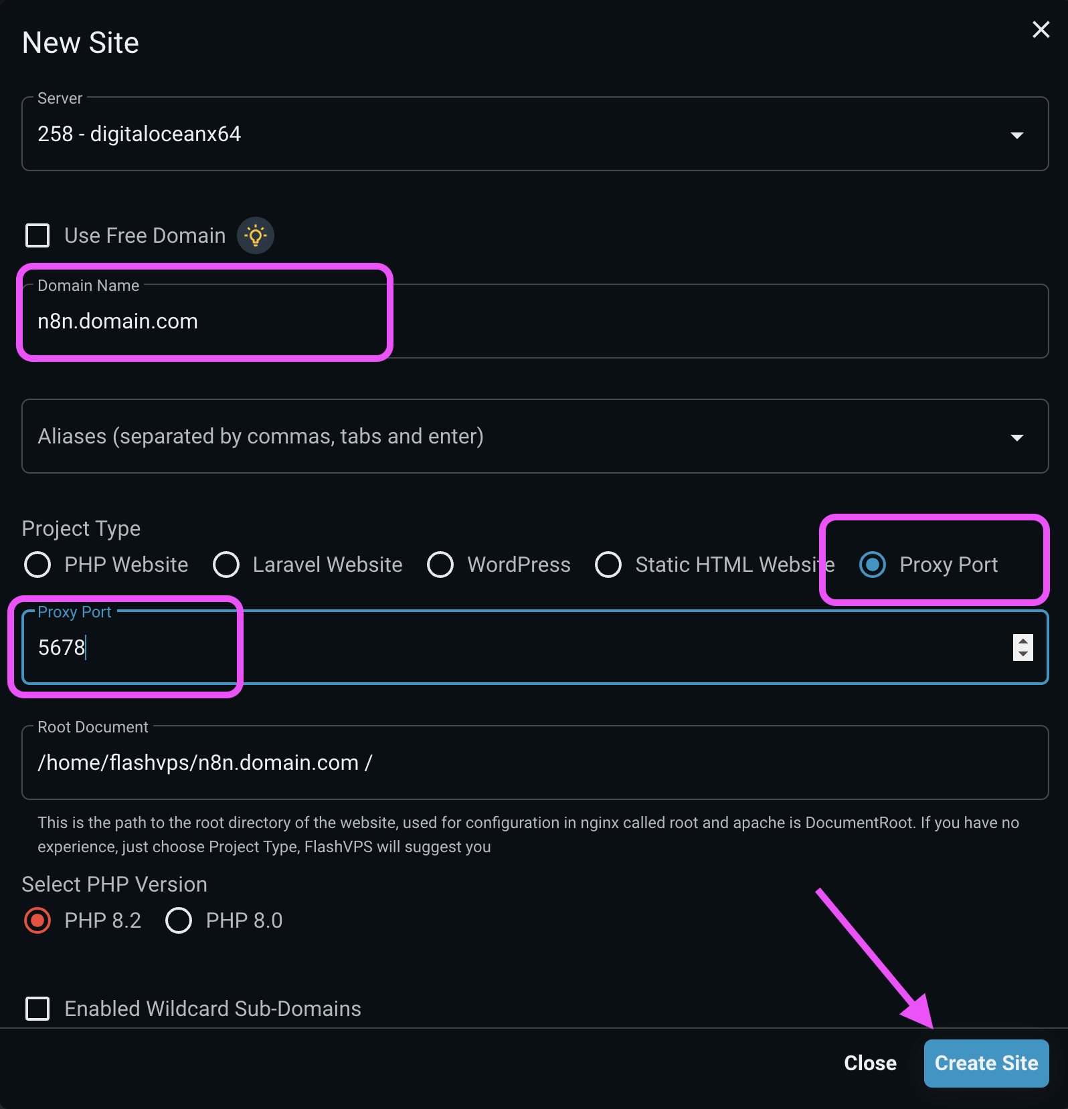Increase Proxy Port with up stepper arrow
The width and height of the screenshot is (1068, 1109).
1022,641
